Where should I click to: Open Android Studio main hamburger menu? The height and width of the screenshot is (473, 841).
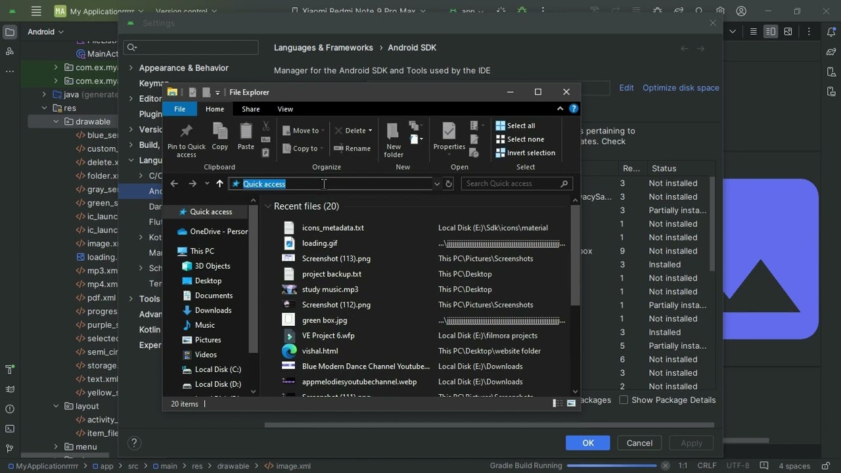click(36, 11)
